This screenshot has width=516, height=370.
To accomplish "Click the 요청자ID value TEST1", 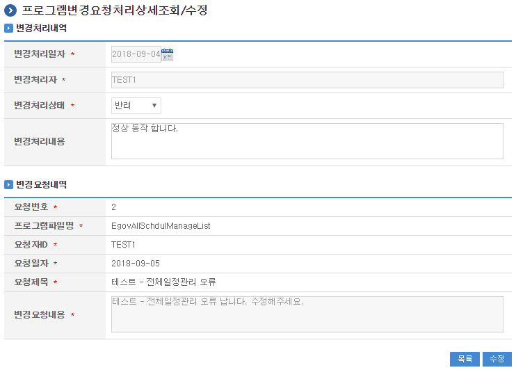I will point(123,245).
